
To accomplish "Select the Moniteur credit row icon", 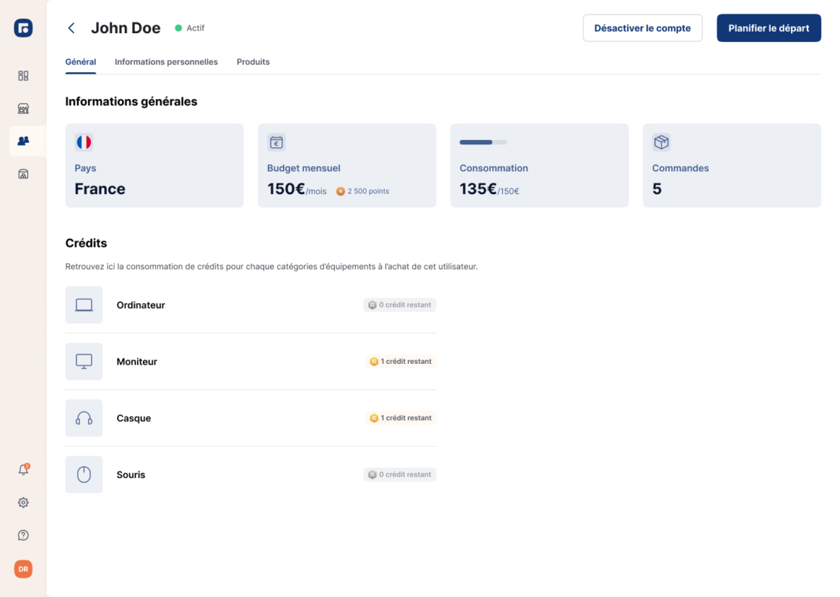I will click(84, 362).
